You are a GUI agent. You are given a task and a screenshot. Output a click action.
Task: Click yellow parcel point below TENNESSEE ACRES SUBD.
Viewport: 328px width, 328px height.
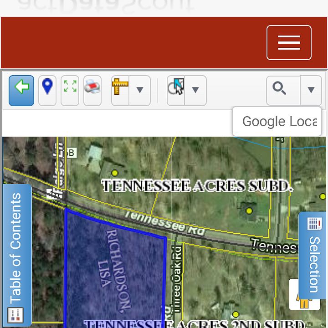[x=249, y=211]
